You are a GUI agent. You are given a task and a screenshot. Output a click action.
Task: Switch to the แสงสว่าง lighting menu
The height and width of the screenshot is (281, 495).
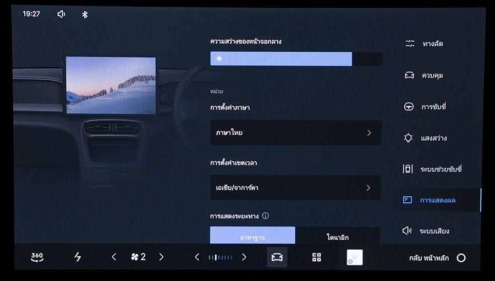click(433, 137)
